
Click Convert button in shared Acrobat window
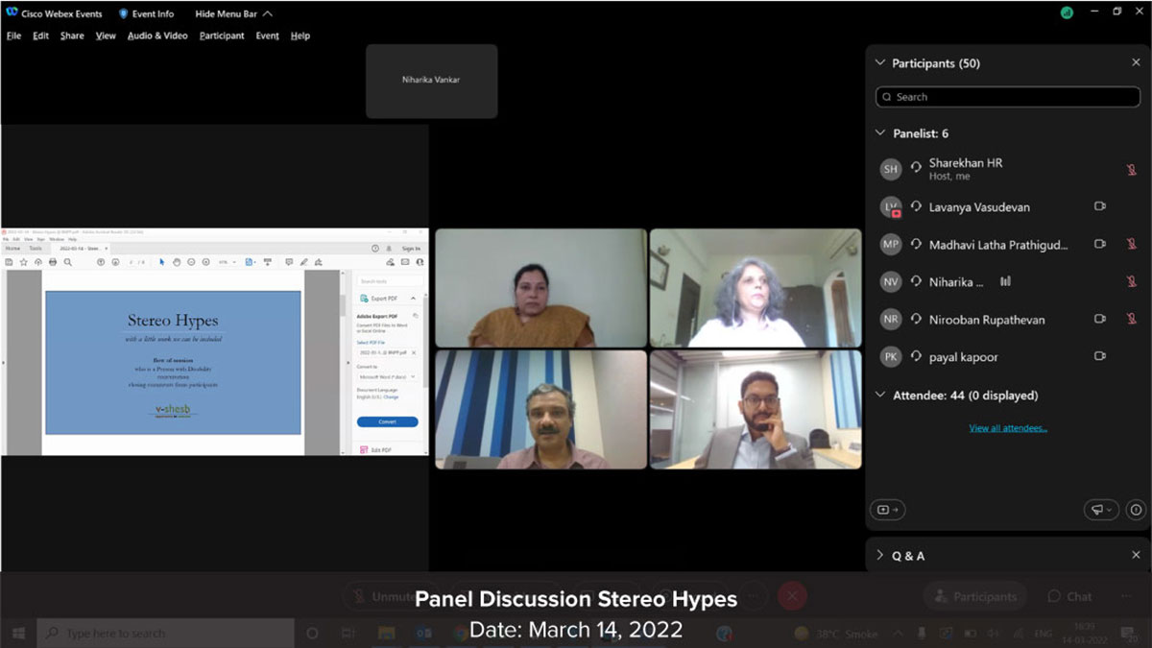387,421
